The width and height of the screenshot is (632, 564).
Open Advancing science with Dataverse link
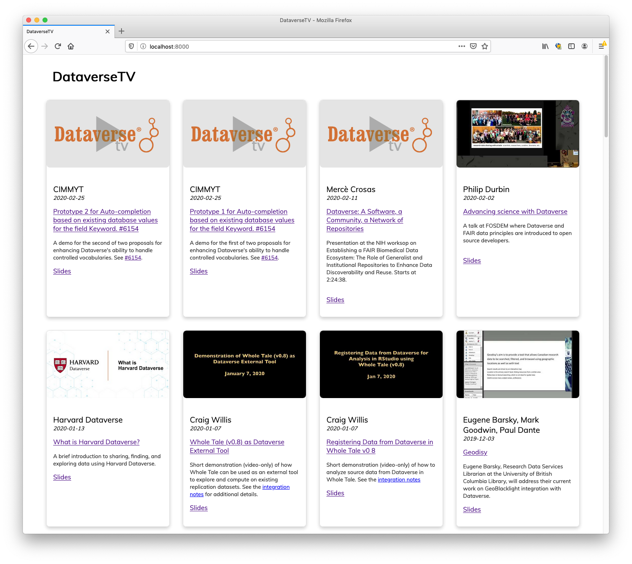tap(515, 211)
